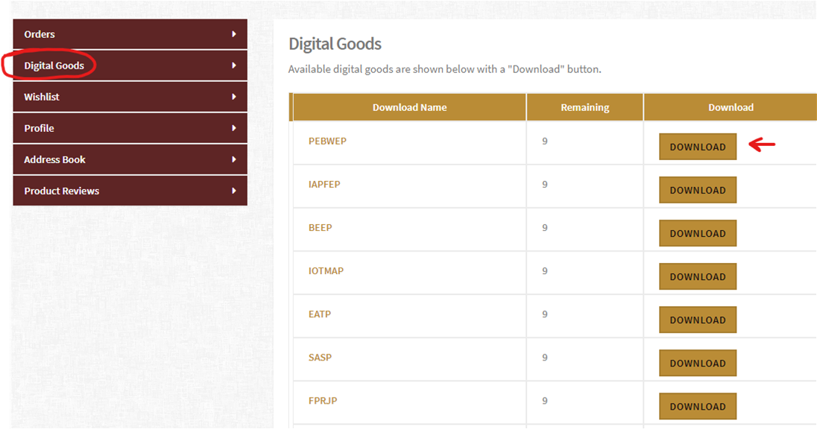Click the IOTMAP Download button

pos(697,276)
